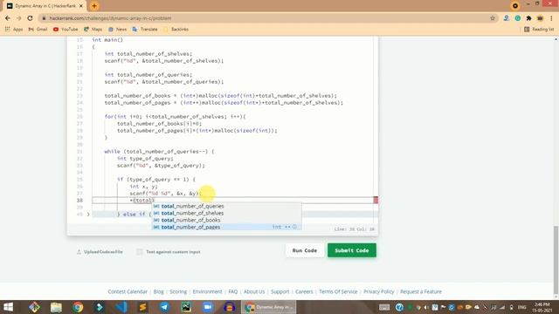Open the Careers footer link

[304, 291]
